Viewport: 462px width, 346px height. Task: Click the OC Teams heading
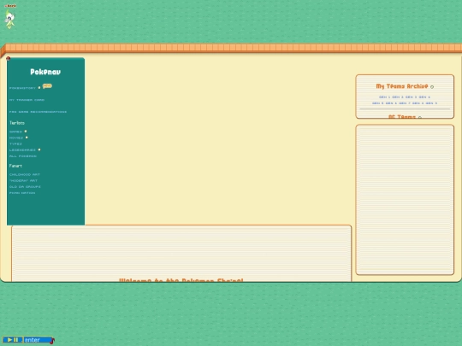(x=402, y=117)
